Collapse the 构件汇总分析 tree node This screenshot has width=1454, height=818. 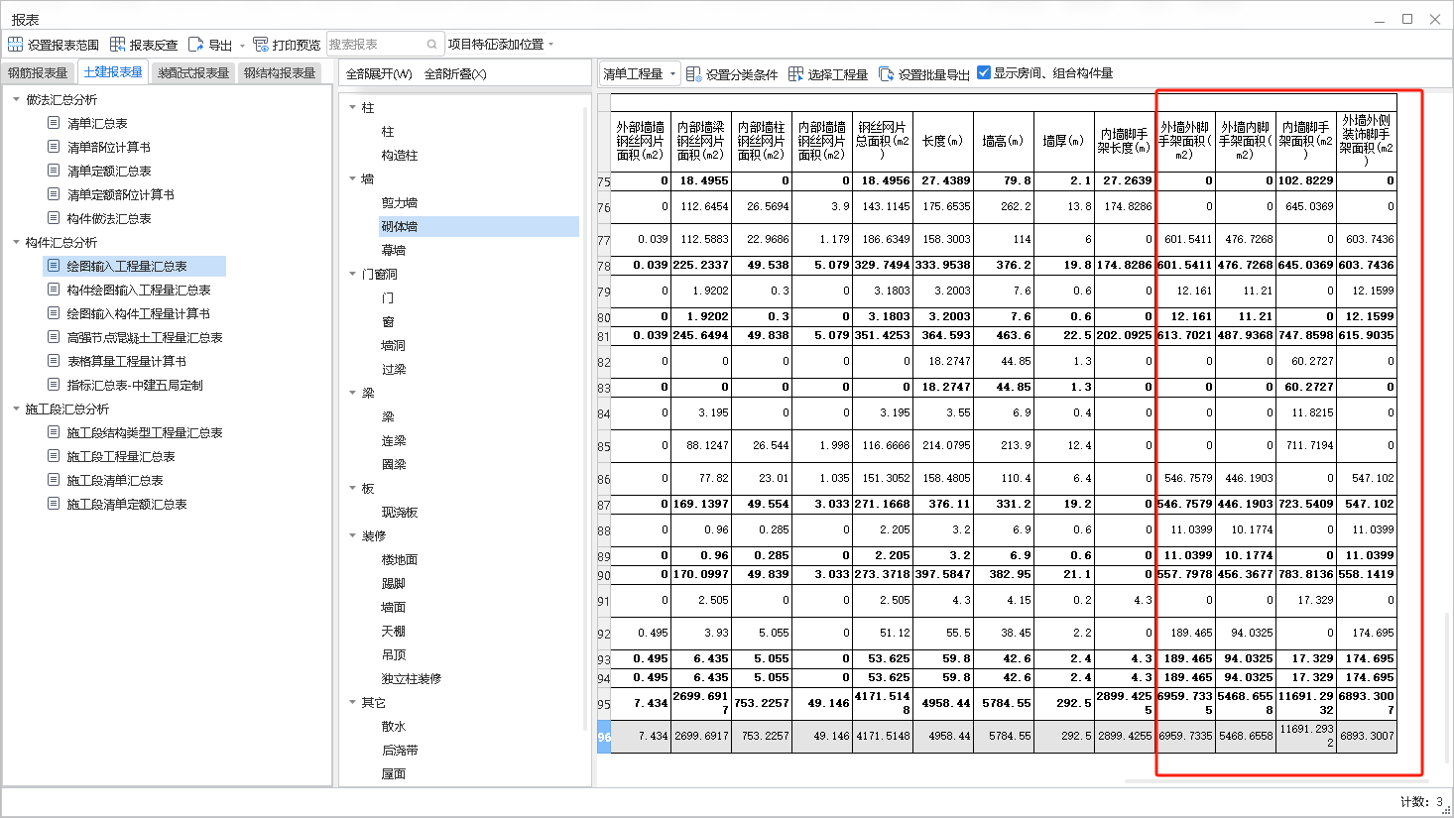[x=16, y=242]
